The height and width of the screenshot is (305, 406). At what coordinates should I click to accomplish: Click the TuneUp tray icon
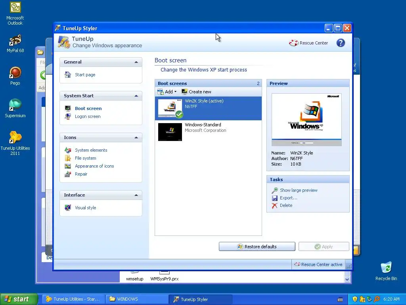(362, 299)
